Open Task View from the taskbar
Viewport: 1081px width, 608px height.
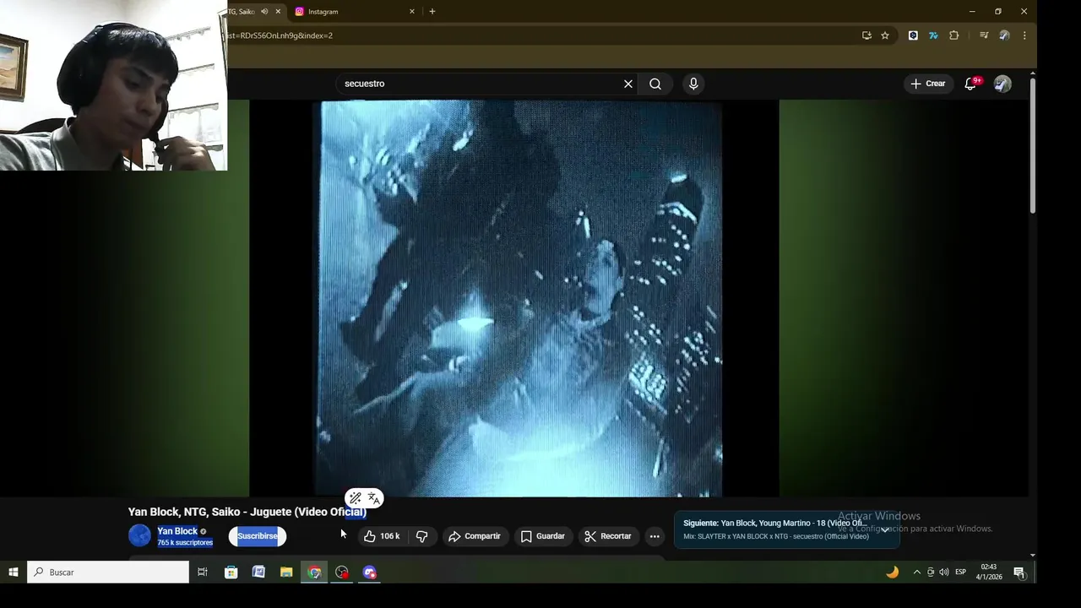203,572
